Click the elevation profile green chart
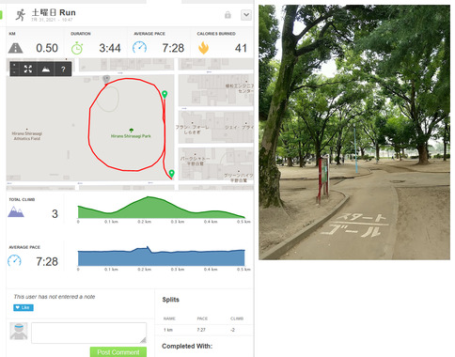455x357 pixels. pos(161,208)
